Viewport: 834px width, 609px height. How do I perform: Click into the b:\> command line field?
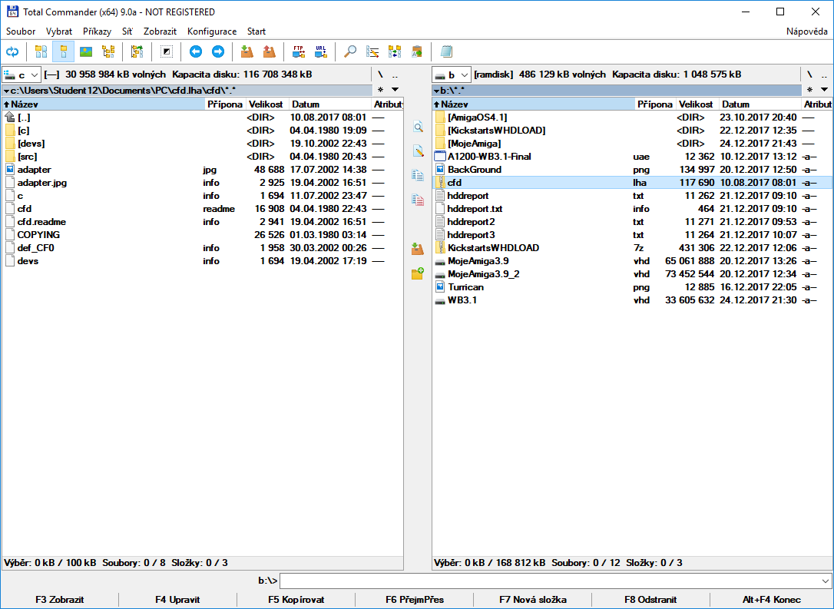(549, 581)
